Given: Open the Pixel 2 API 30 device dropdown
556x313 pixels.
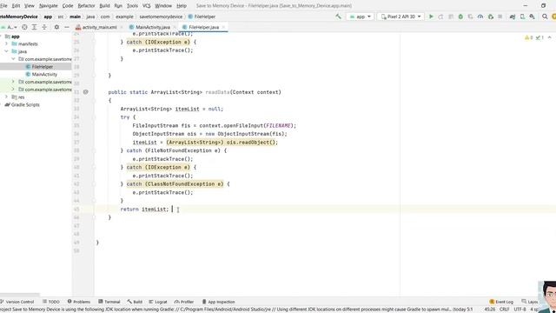Looking at the screenshot, I should tap(400, 17).
